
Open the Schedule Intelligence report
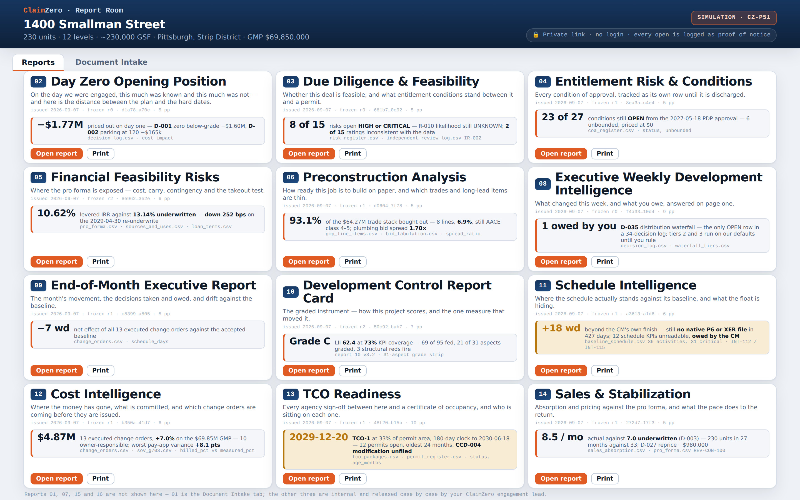pos(561,370)
